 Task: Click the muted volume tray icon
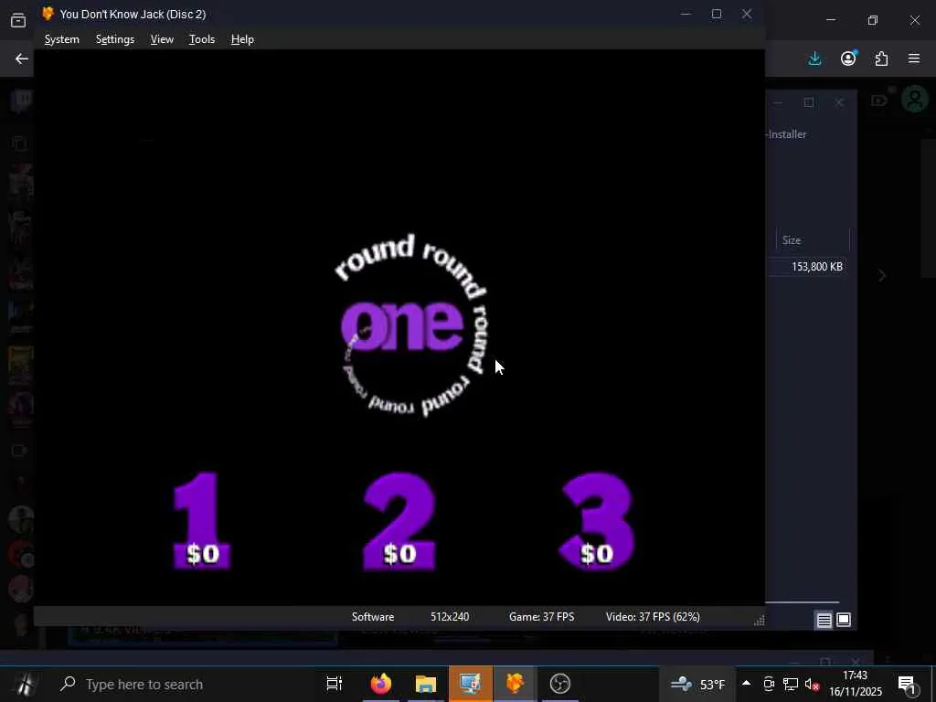(812, 684)
